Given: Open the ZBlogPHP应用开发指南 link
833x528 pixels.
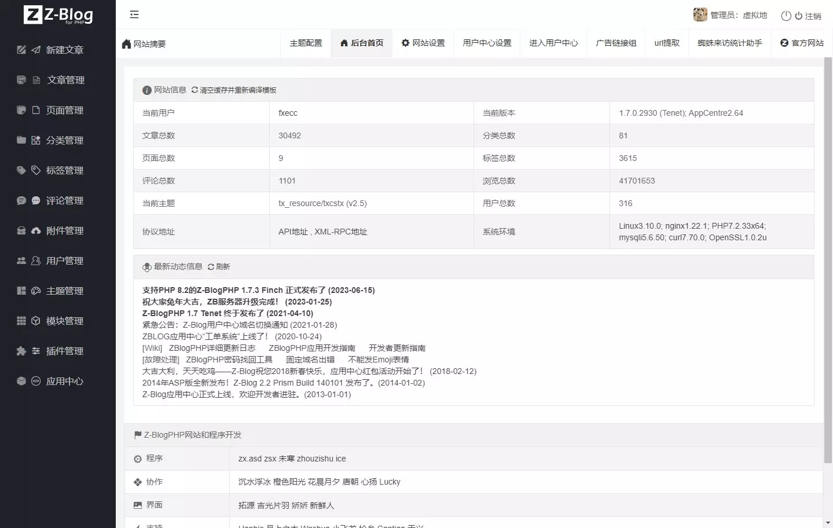Looking at the screenshot, I should [312, 348].
